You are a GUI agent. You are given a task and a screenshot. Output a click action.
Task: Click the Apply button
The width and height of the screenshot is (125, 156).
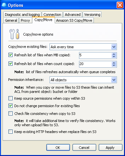pos(110,148)
